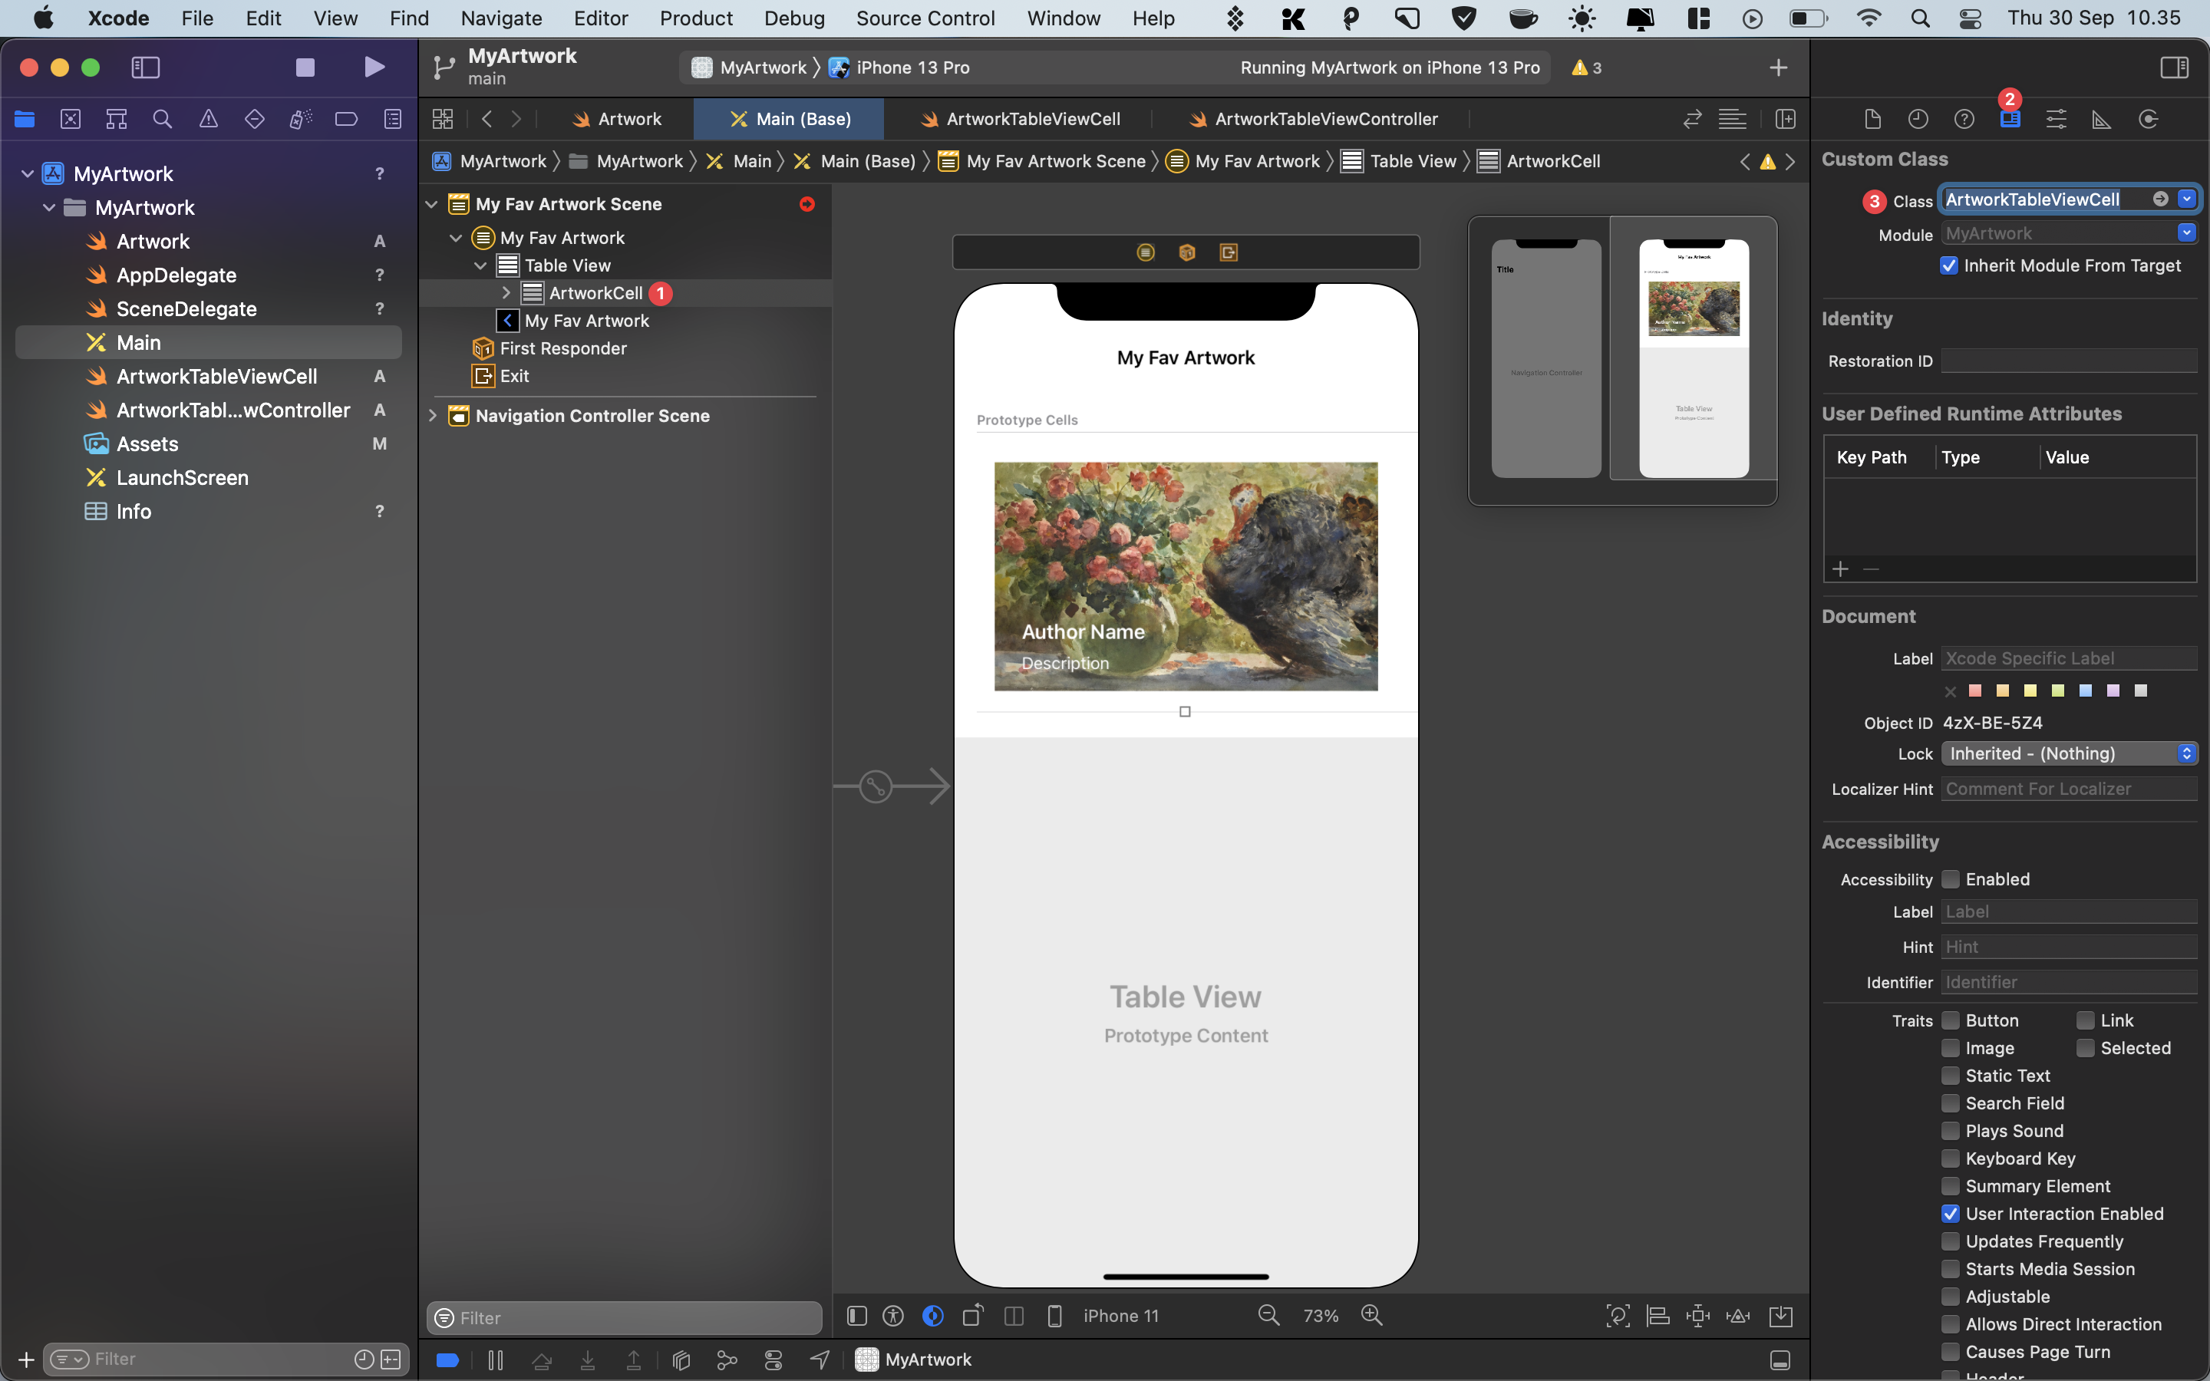Collapse the MyArtwork project root

coord(28,173)
